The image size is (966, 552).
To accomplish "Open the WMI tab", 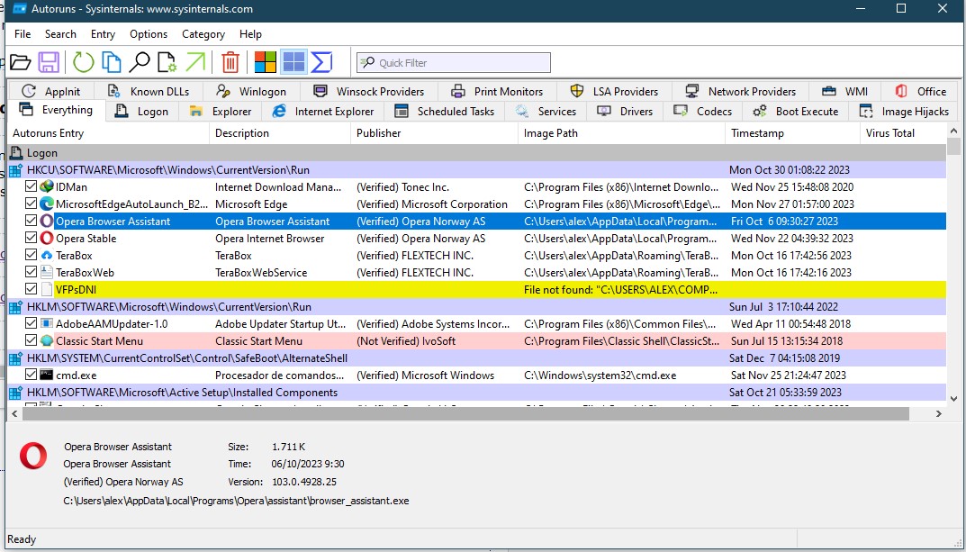I will (844, 92).
